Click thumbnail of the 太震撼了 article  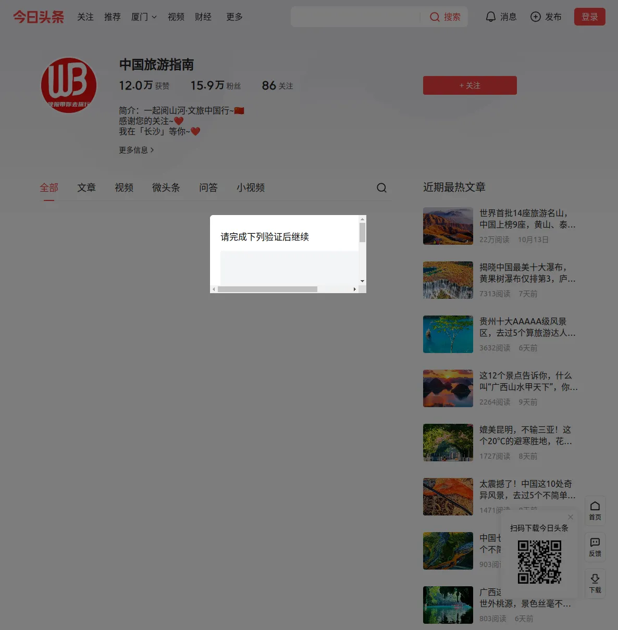(448, 497)
